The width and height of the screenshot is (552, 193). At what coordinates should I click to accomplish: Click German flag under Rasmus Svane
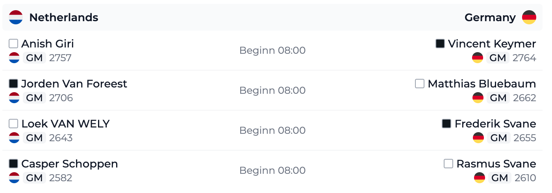point(480,178)
